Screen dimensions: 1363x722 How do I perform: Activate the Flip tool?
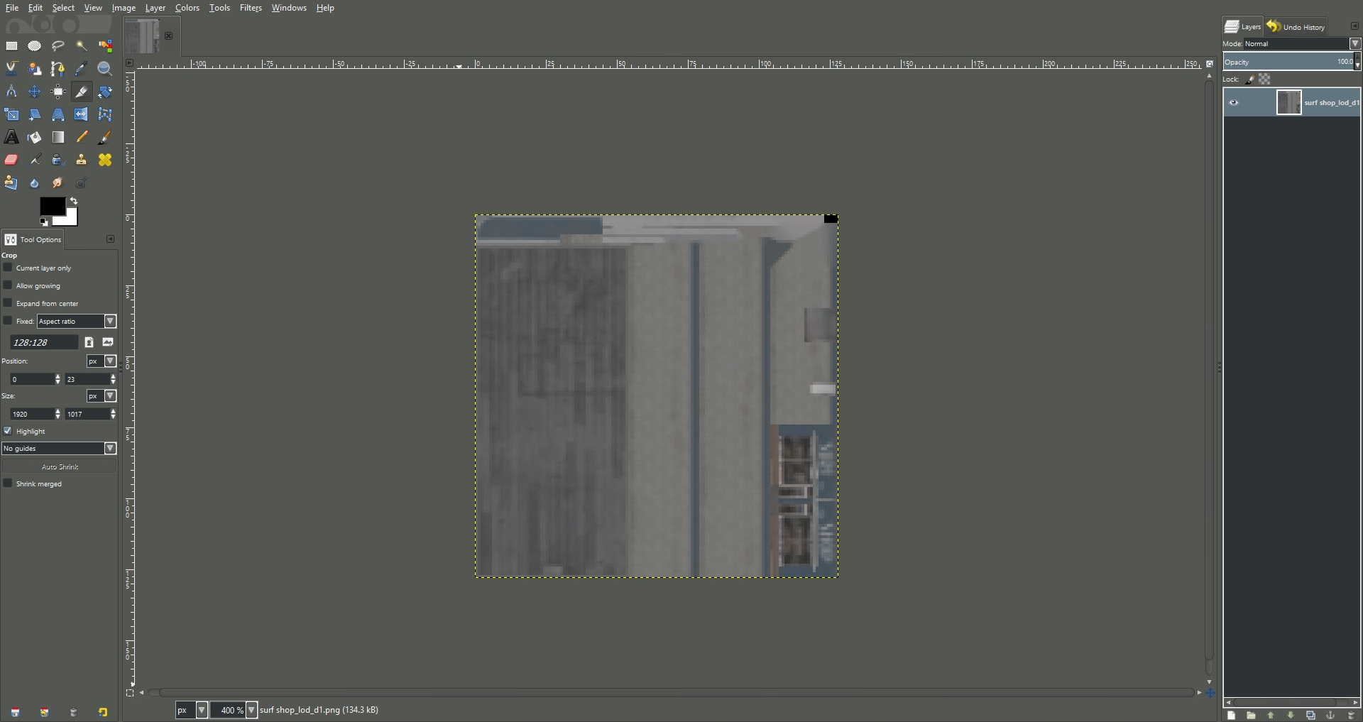82,114
